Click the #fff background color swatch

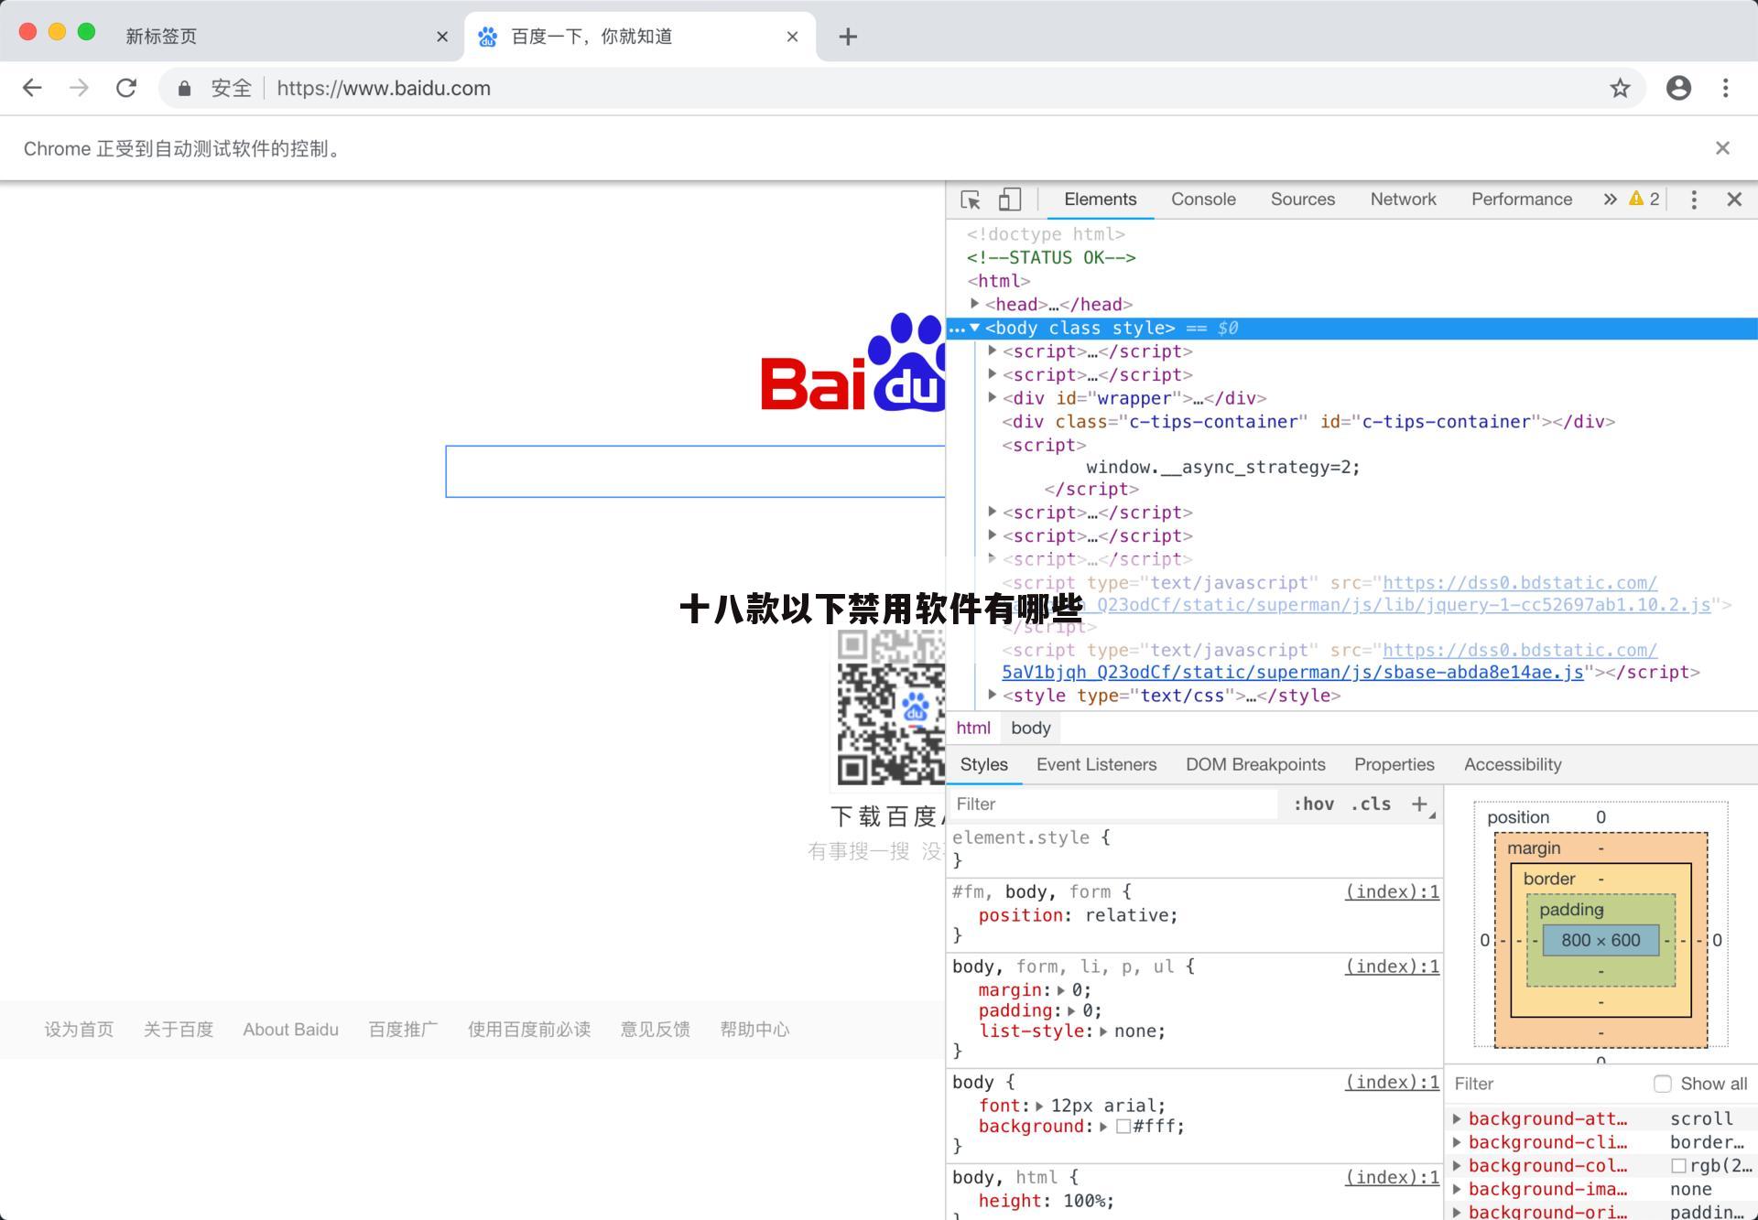coord(1123,1127)
